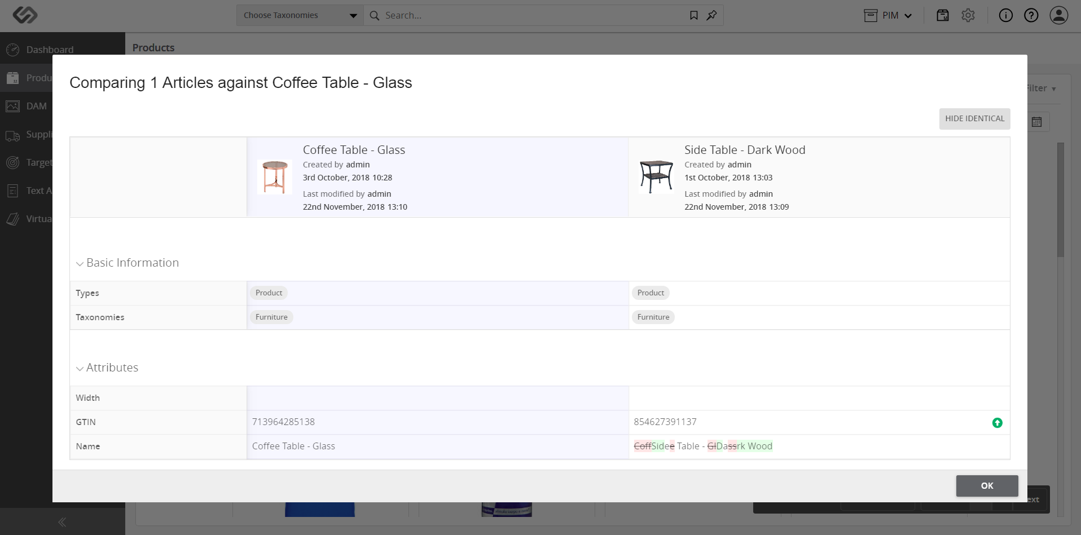Viewport: 1081px width, 535px height.
Task: Open the Choose Taxonomies dropdown
Action: 300,15
